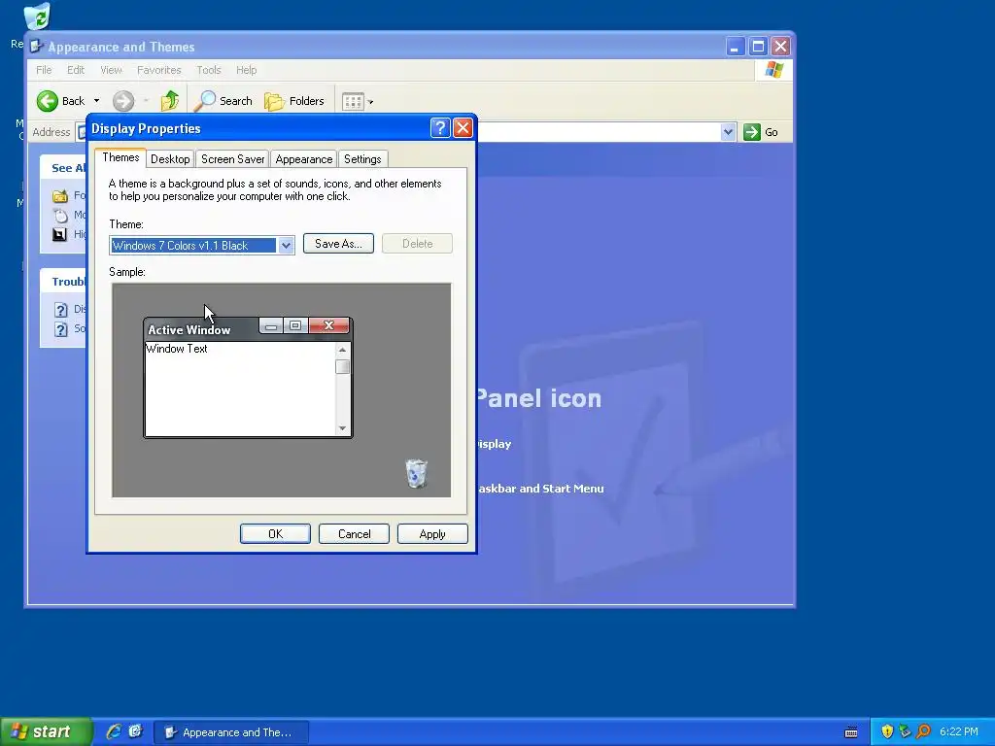
Task: Toggle the Folders pane button
Action: (x=294, y=101)
